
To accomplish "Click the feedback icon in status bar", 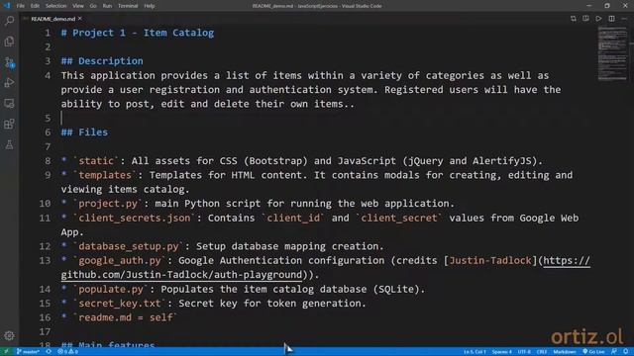I will (x=614, y=352).
